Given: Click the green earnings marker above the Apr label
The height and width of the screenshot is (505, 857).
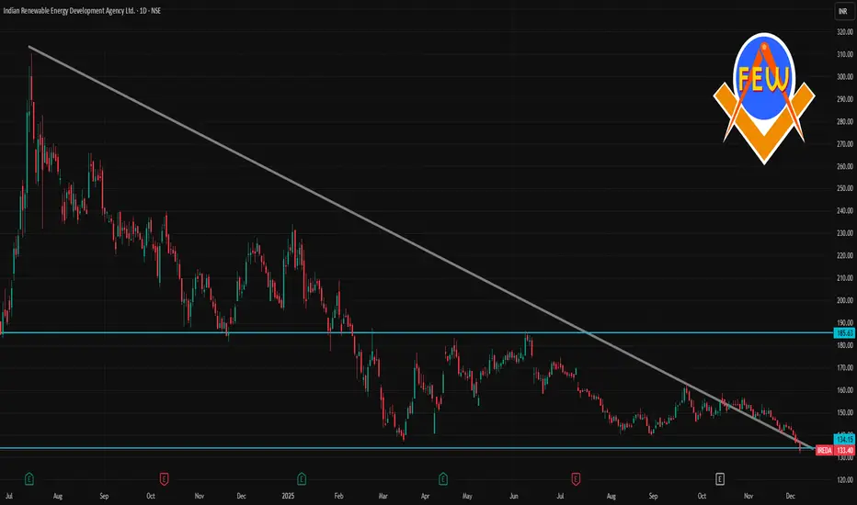Looking at the screenshot, I should [x=442, y=479].
